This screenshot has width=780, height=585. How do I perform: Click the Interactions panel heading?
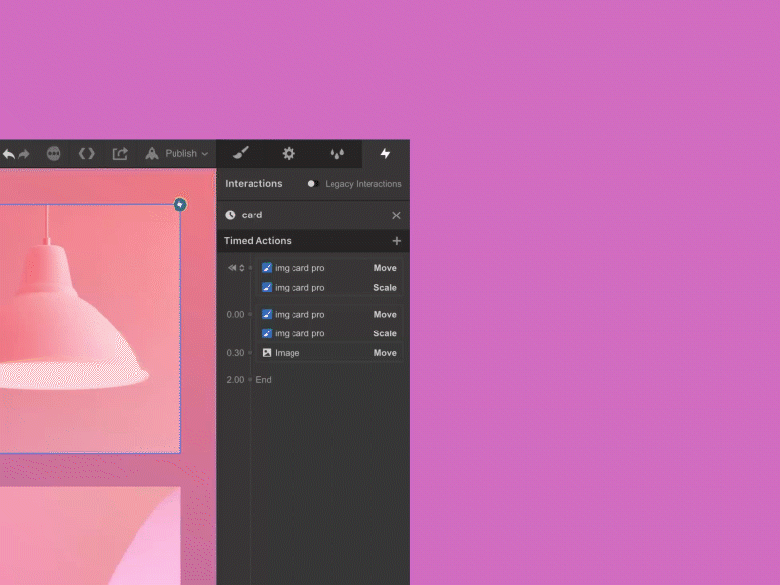pos(254,183)
